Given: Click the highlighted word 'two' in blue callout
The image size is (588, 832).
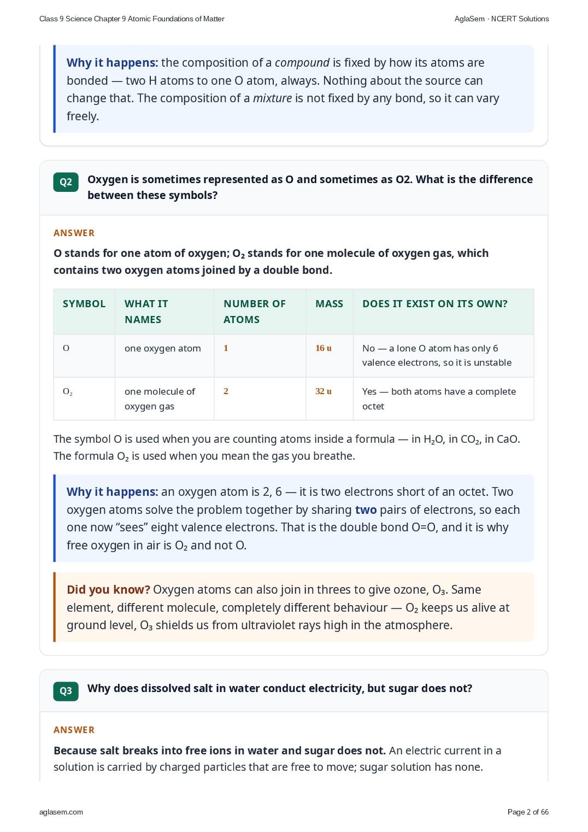Looking at the screenshot, I should (366, 510).
